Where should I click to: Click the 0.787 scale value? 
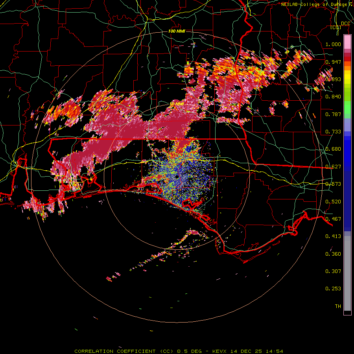tap(333, 114)
